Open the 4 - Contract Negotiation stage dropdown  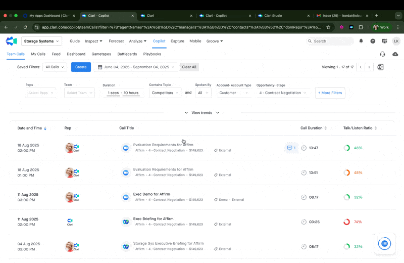(x=283, y=93)
